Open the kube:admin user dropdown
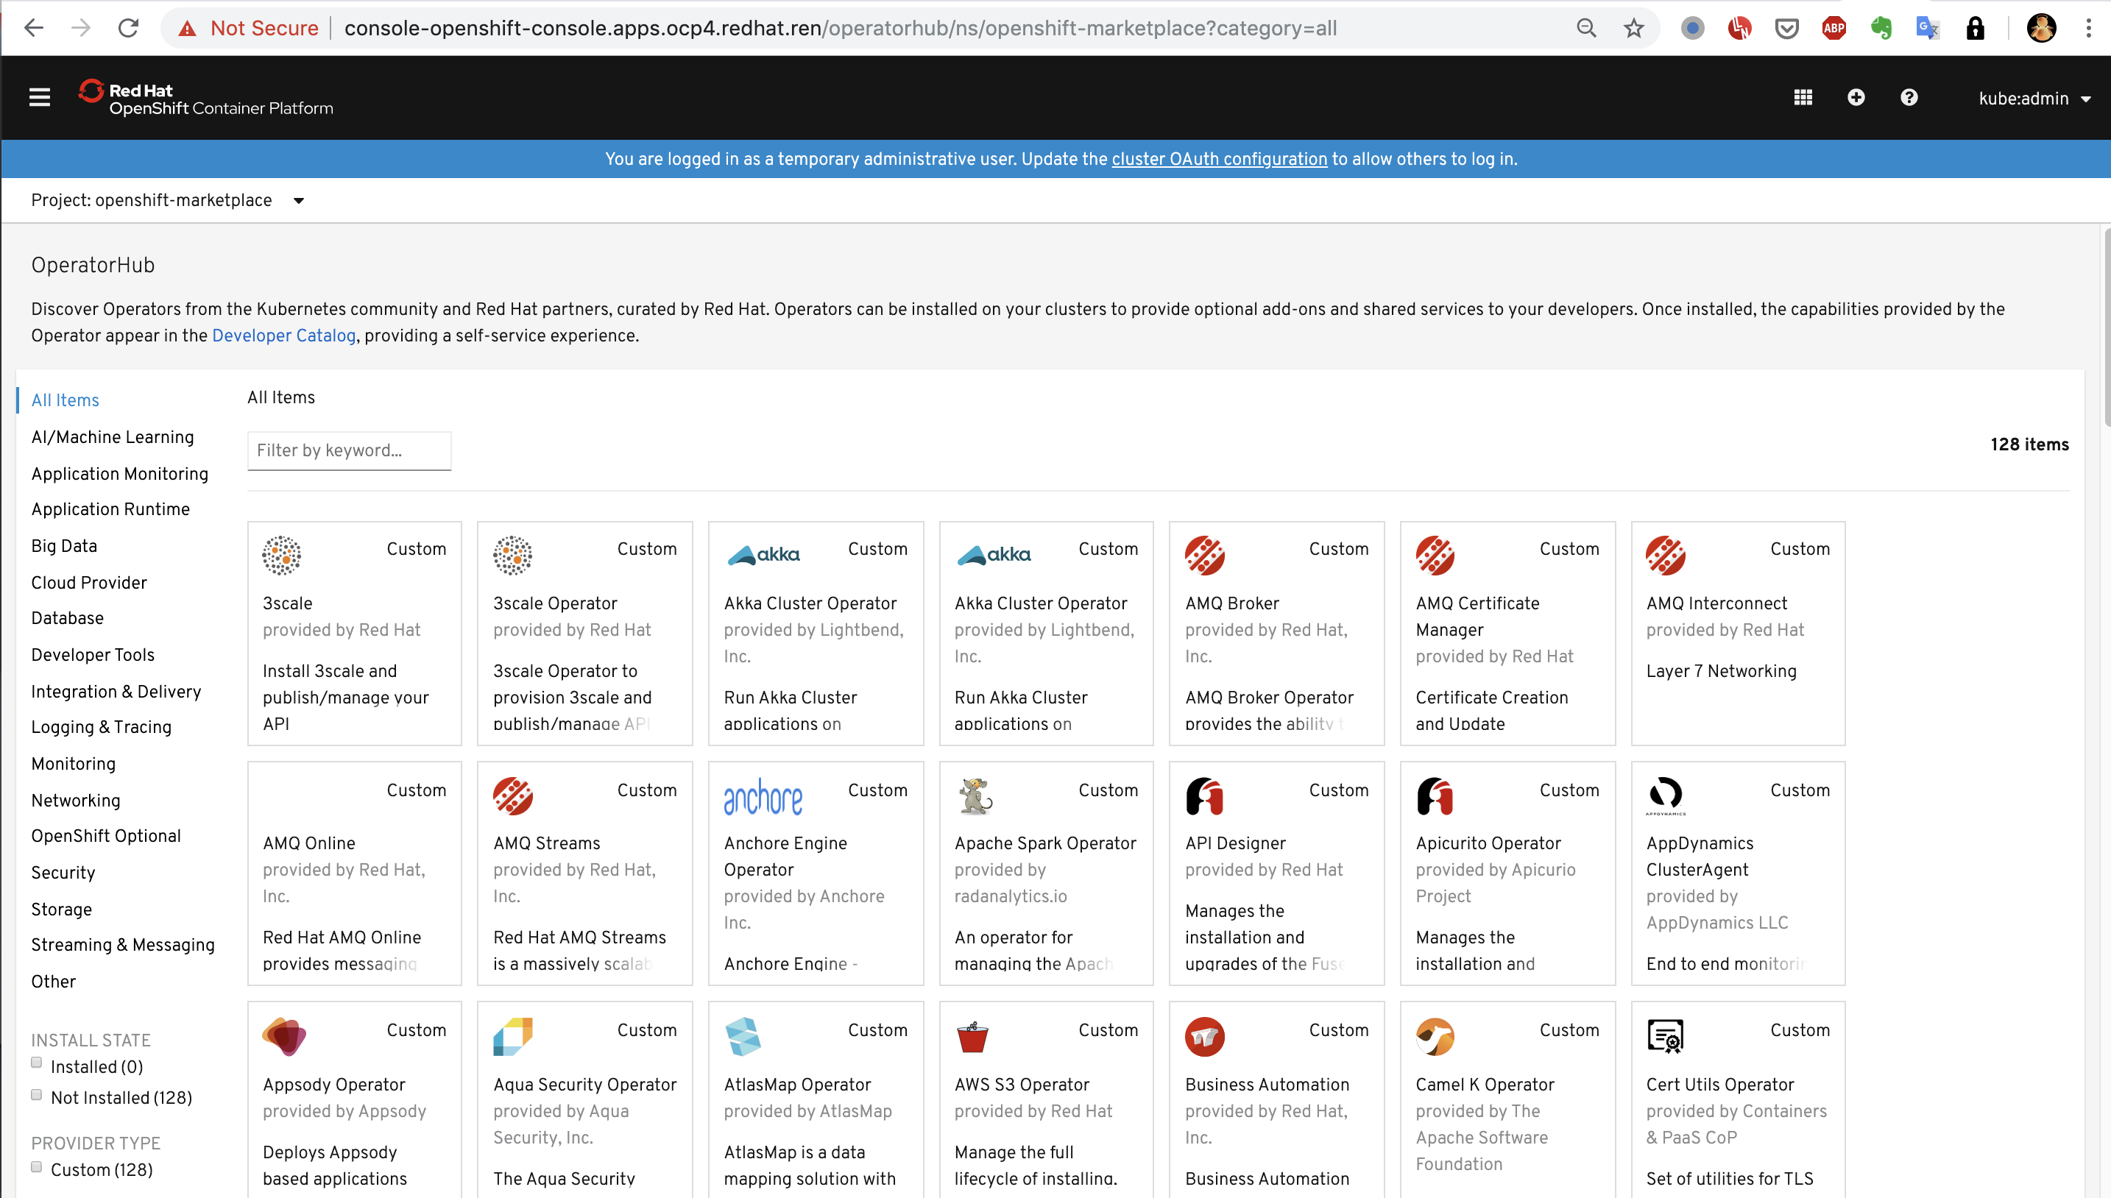This screenshot has width=2111, height=1198. 2034,99
